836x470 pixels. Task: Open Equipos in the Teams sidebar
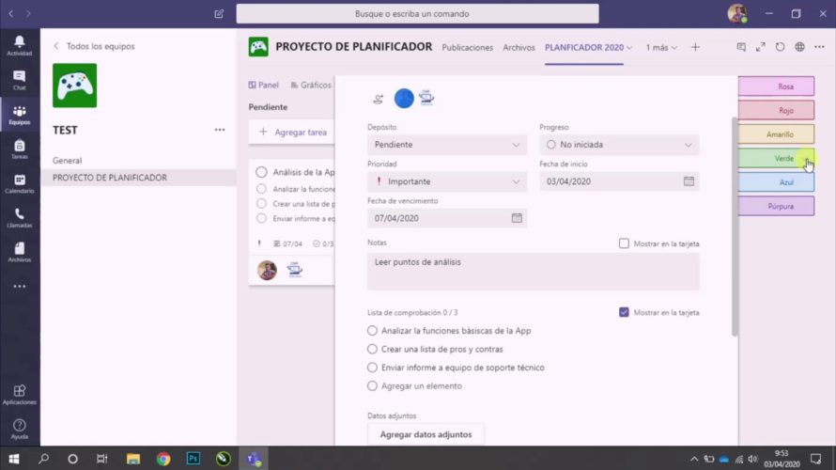click(x=19, y=115)
